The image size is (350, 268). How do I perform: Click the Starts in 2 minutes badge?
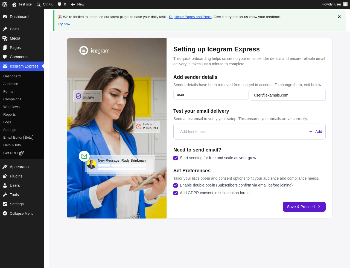147,127
